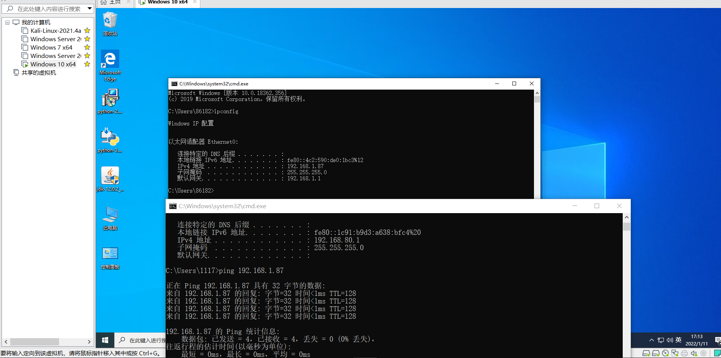Click the star beside Kali-Linux-2021.4a
Screen dimensions: 721x358
[x=87, y=31]
